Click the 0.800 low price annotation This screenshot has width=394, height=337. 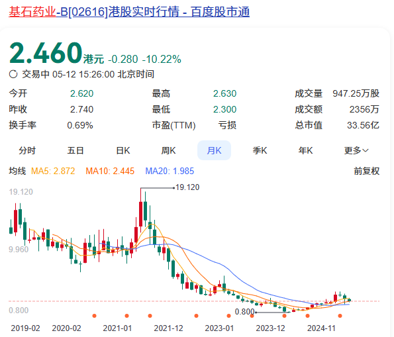244,312
